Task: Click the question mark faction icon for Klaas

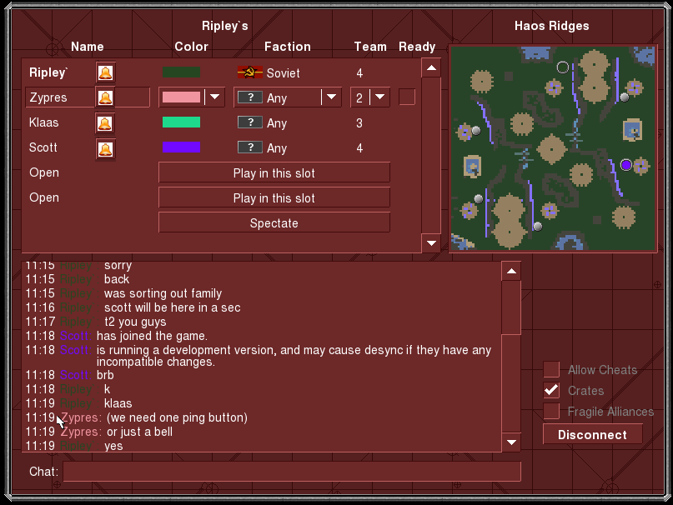Action: 250,122
